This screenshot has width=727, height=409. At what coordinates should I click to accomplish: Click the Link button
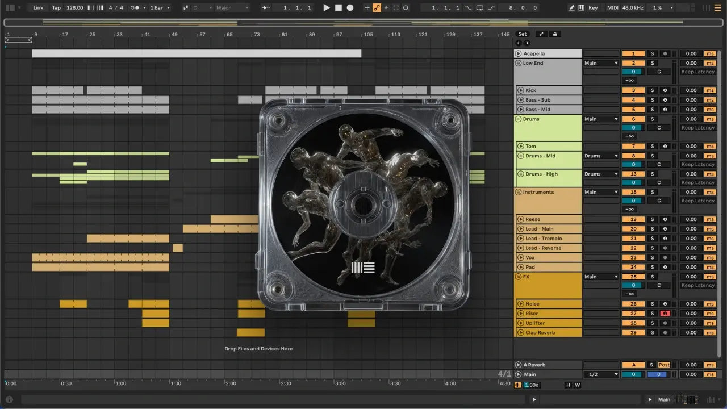(x=38, y=8)
